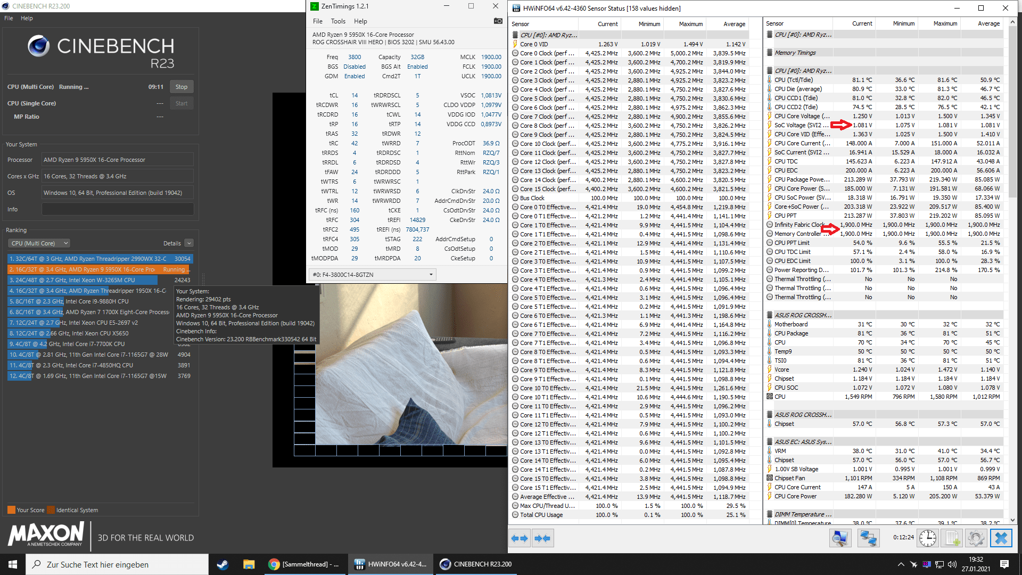Screen dimensions: 1022x575
Task: Click the tRFC (ns) value 160
Action: tap(355, 210)
